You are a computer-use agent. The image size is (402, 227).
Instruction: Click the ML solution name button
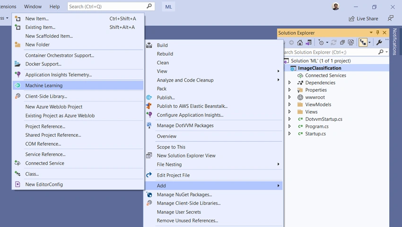(168, 7)
